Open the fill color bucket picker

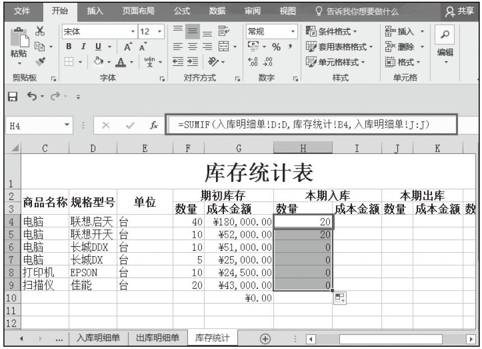coord(93,59)
